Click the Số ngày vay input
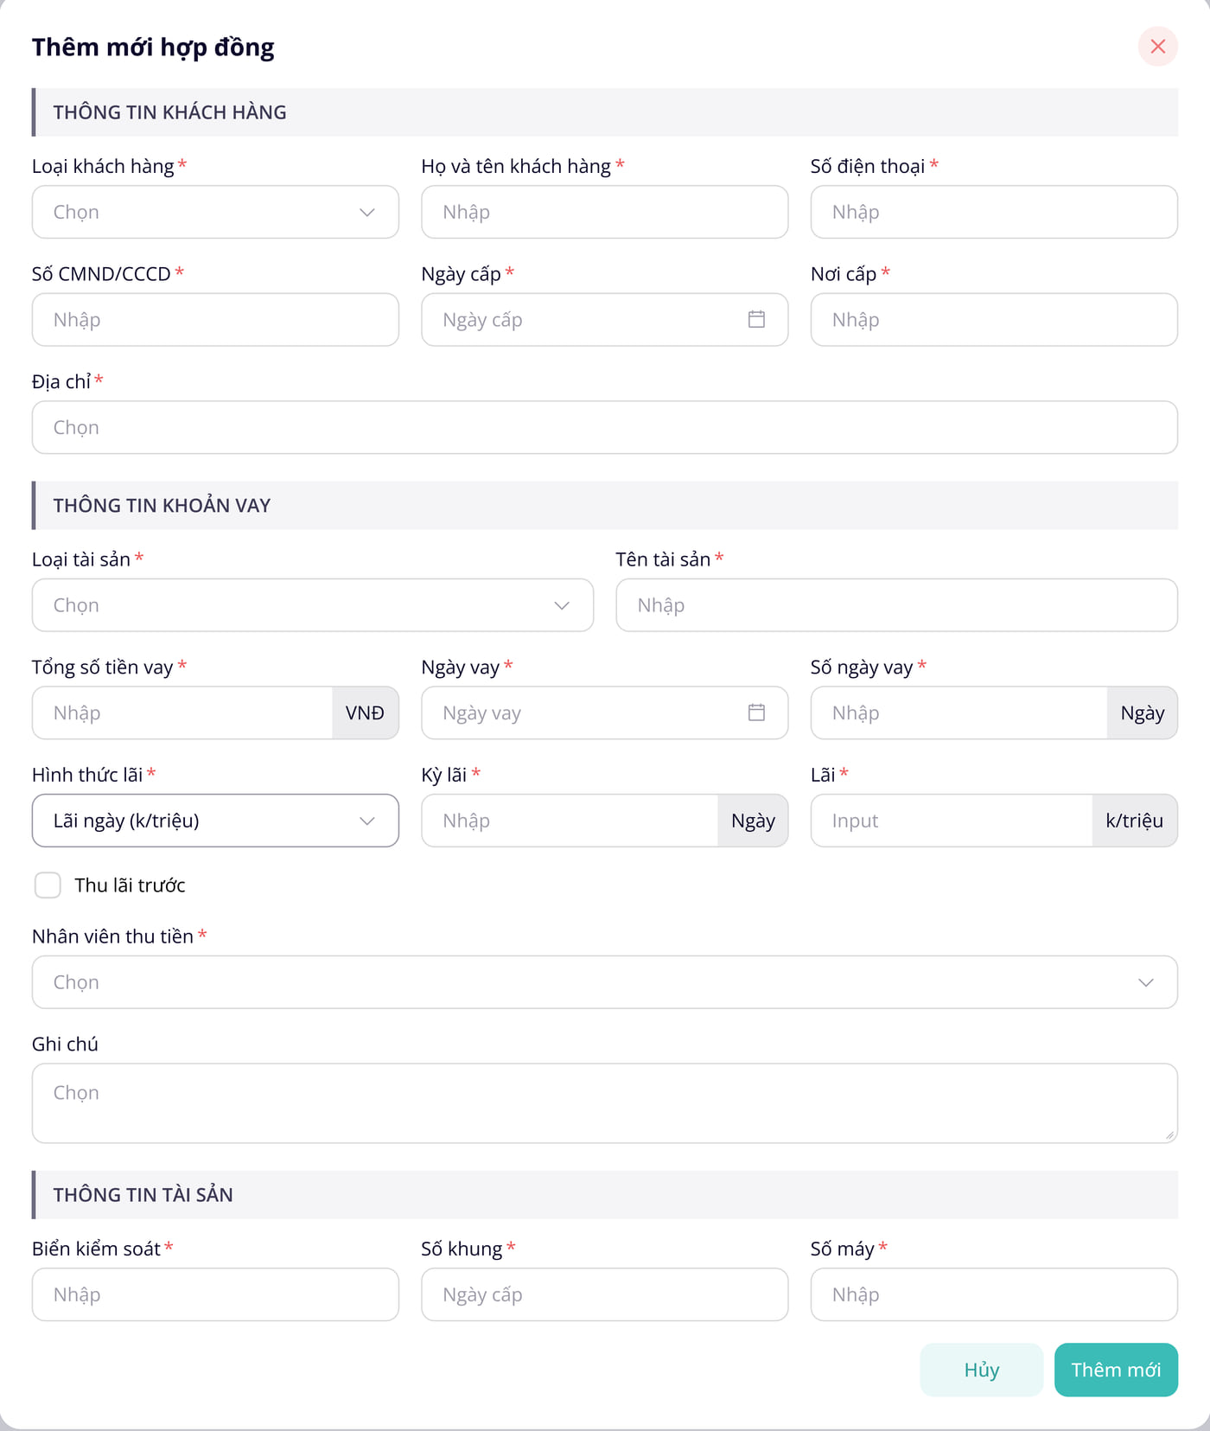Screen dimensions: 1210x1431 pos(959,713)
